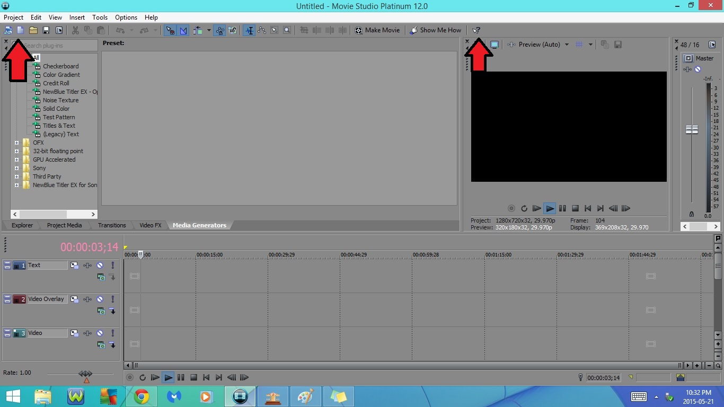Click the New Project wizard icon
Viewport: 724px width, 407px height.
pyautogui.click(x=8, y=30)
